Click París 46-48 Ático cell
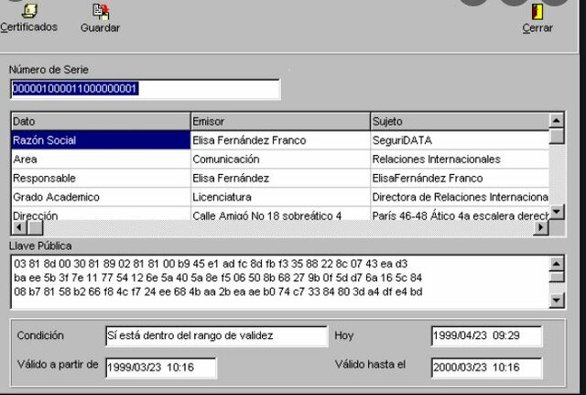Screen dimensions: 586x395 point(460,214)
